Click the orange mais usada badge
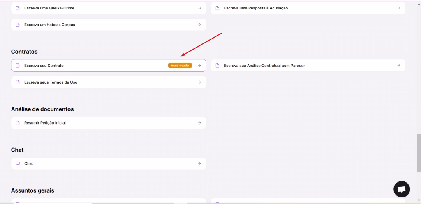This screenshot has height=204, width=421. click(x=180, y=66)
